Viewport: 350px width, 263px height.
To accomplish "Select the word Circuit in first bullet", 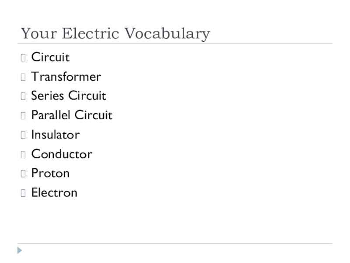I will (x=50, y=57).
